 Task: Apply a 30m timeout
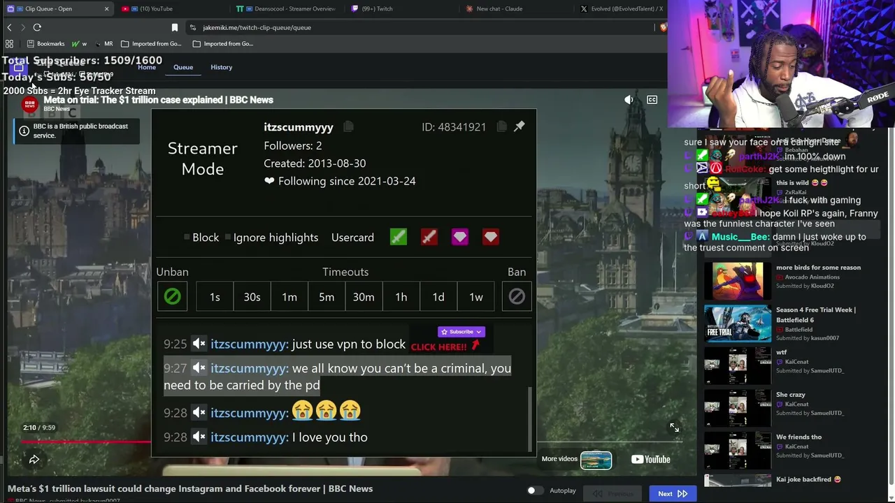364,297
